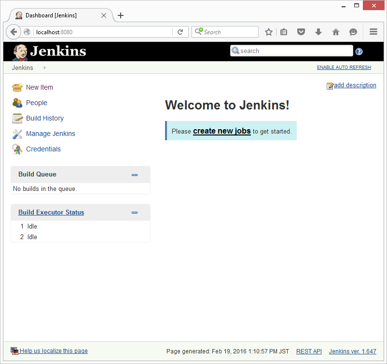Show bookmarks list icon
Screen dimensions: 387x364
(x=284, y=32)
